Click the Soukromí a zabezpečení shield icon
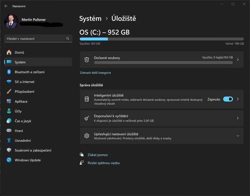Viewport: 250px width, 196px height. coord(9,150)
